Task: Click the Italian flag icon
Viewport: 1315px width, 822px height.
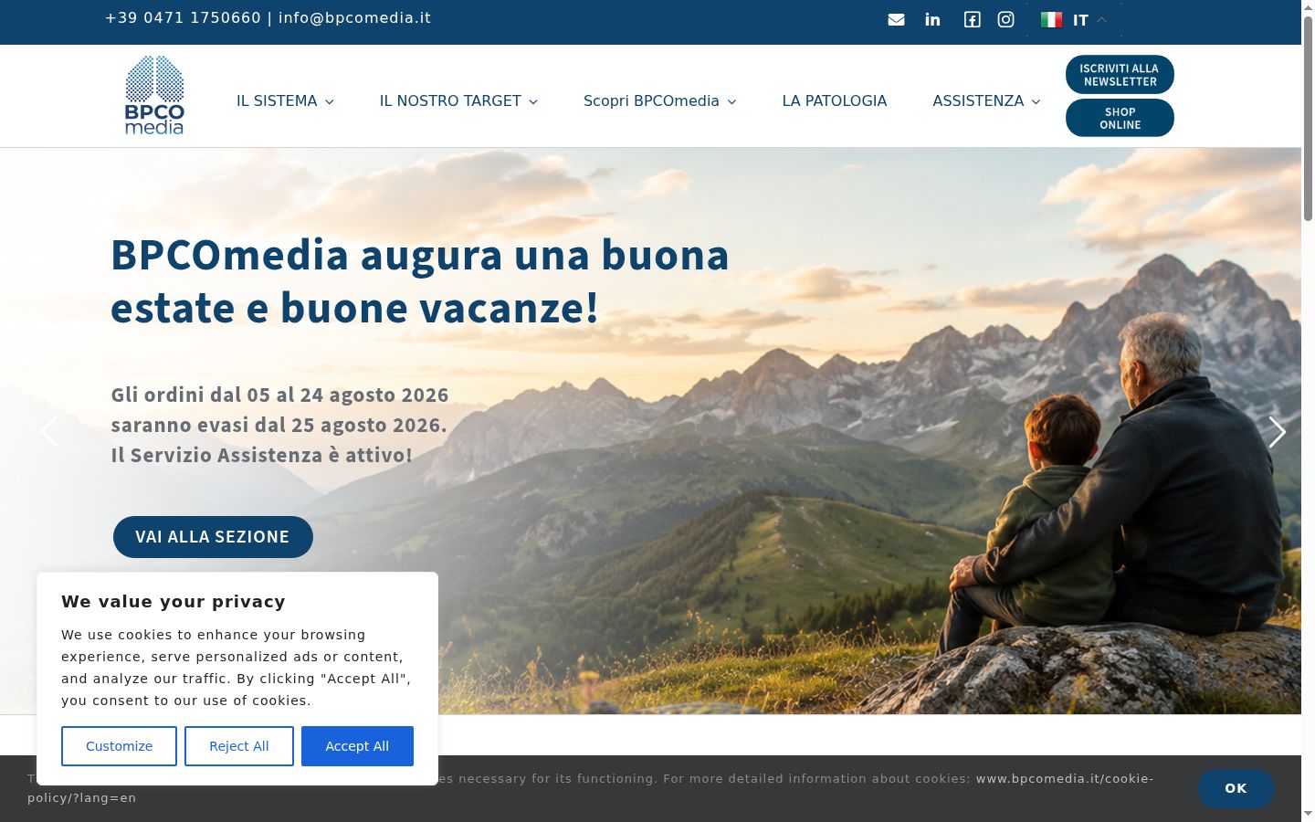Action: (1051, 19)
